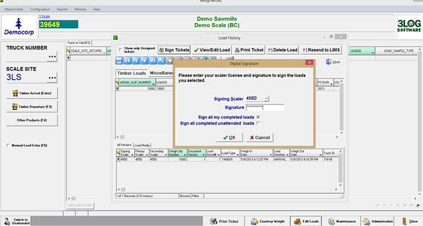Open Secondary Scaler column filter dropdown
The height and width of the screenshot is (226, 423).
pos(166,155)
